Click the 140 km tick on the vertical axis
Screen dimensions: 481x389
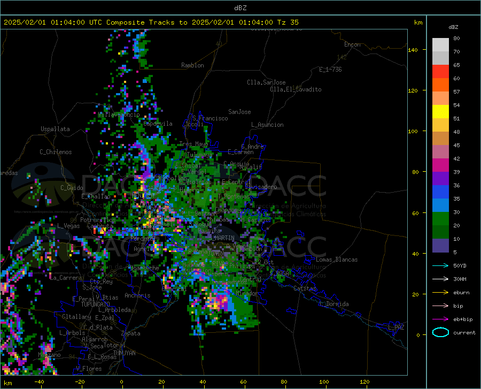tap(413, 50)
